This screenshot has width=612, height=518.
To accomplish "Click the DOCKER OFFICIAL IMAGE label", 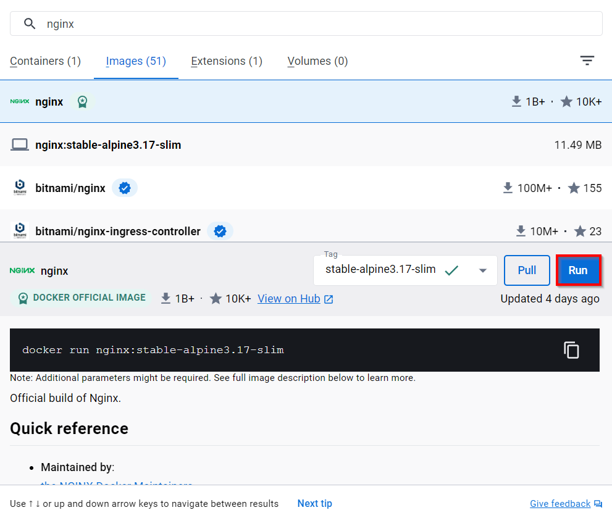I will click(82, 298).
